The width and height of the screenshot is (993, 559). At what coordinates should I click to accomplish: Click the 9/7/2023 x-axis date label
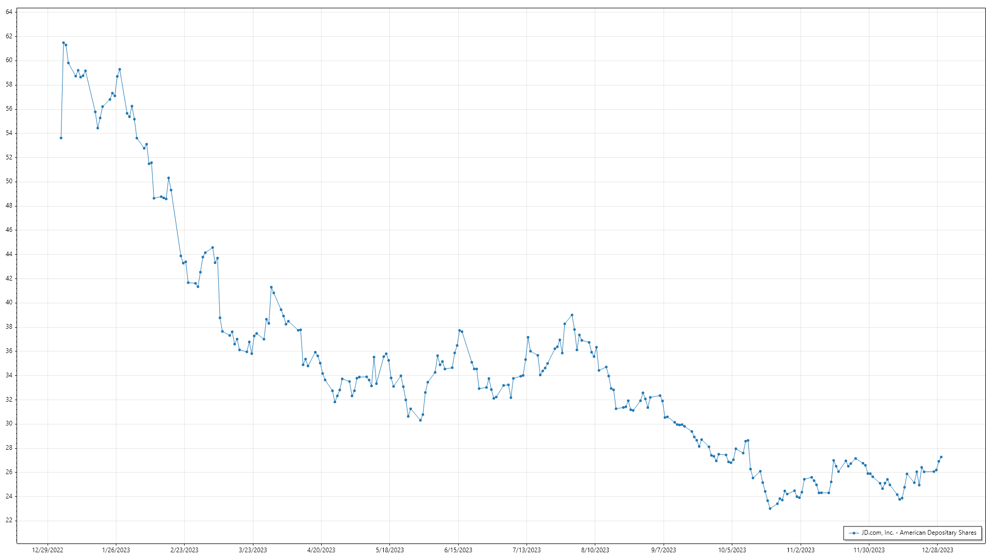pos(664,550)
